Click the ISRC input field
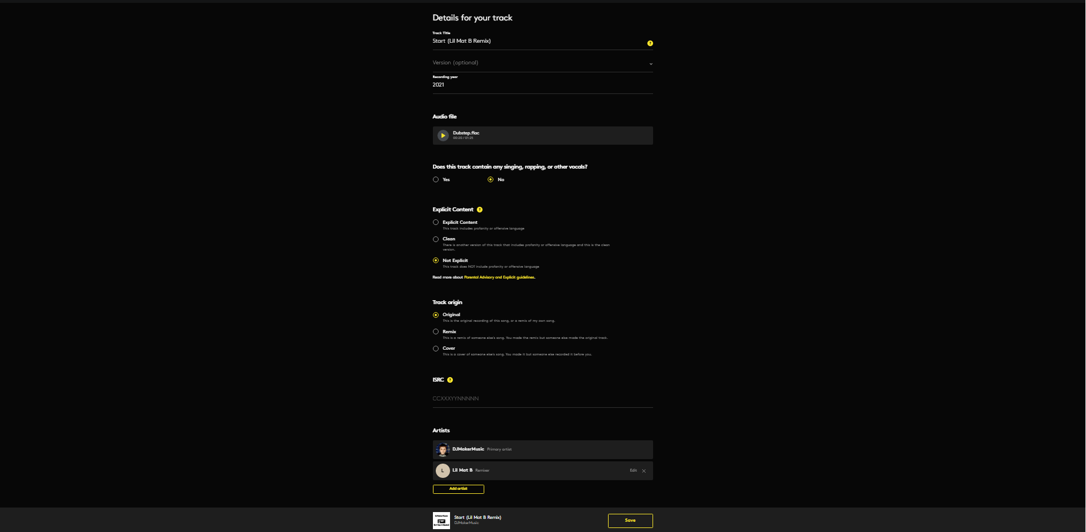The height and width of the screenshot is (532, 1086). click(x=542, y=399)
